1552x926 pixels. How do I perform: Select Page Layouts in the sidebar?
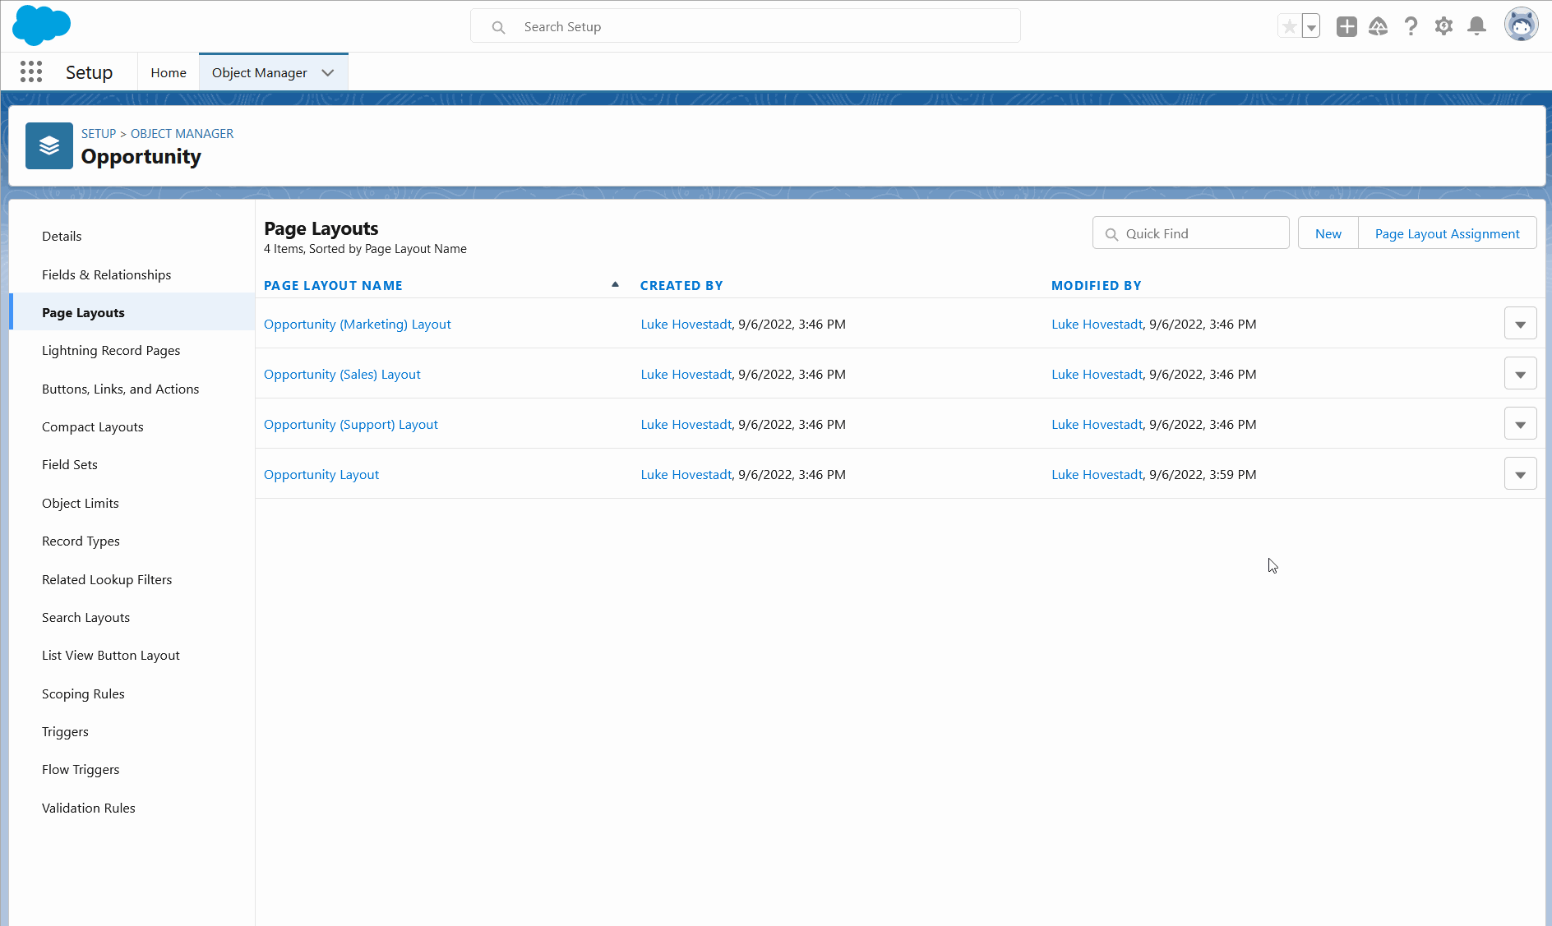pyautogui.click(x=132, y=312)
